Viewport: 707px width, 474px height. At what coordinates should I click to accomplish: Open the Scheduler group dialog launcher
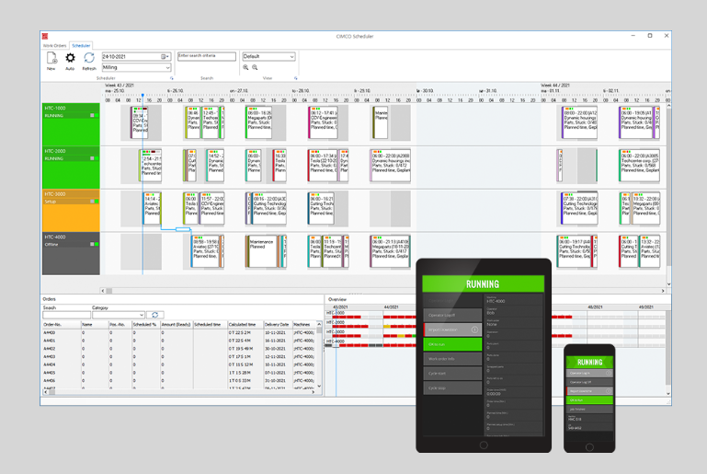[171, 78]
